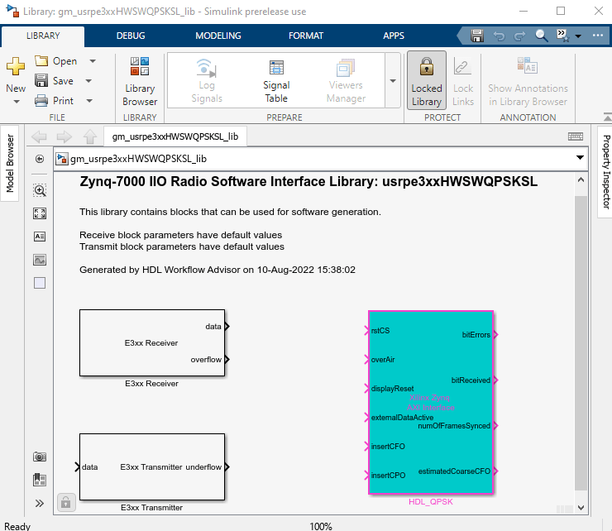Click the keyboard shortcuts icon
The image size is (612, 531).
coord(576,136)
